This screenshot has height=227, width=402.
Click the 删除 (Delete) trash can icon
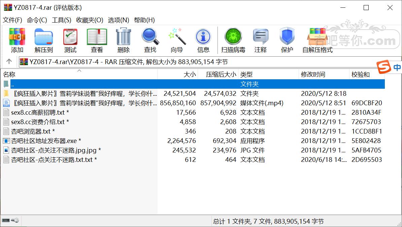point(124,36)
